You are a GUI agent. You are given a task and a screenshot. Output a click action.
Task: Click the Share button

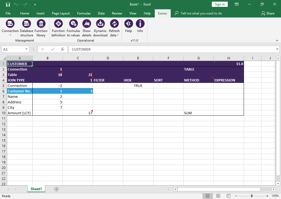point(268,13)
